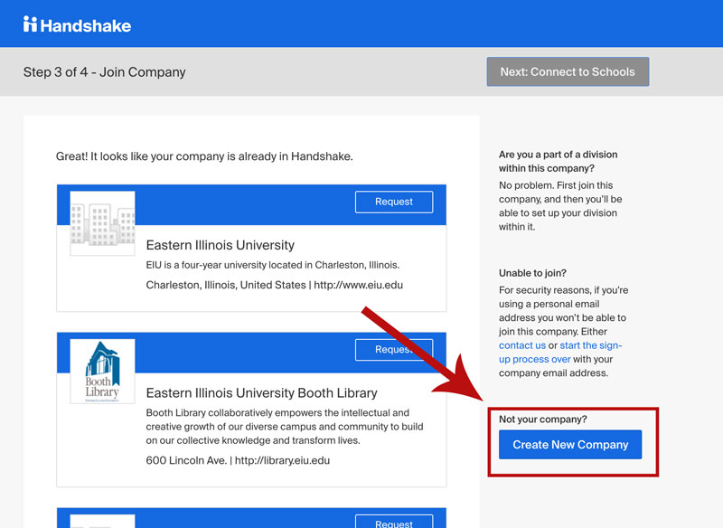Open the http://library.eiu.edu address
The height and width of the screenshot is (528, 723).
click(x=280, y=460)
